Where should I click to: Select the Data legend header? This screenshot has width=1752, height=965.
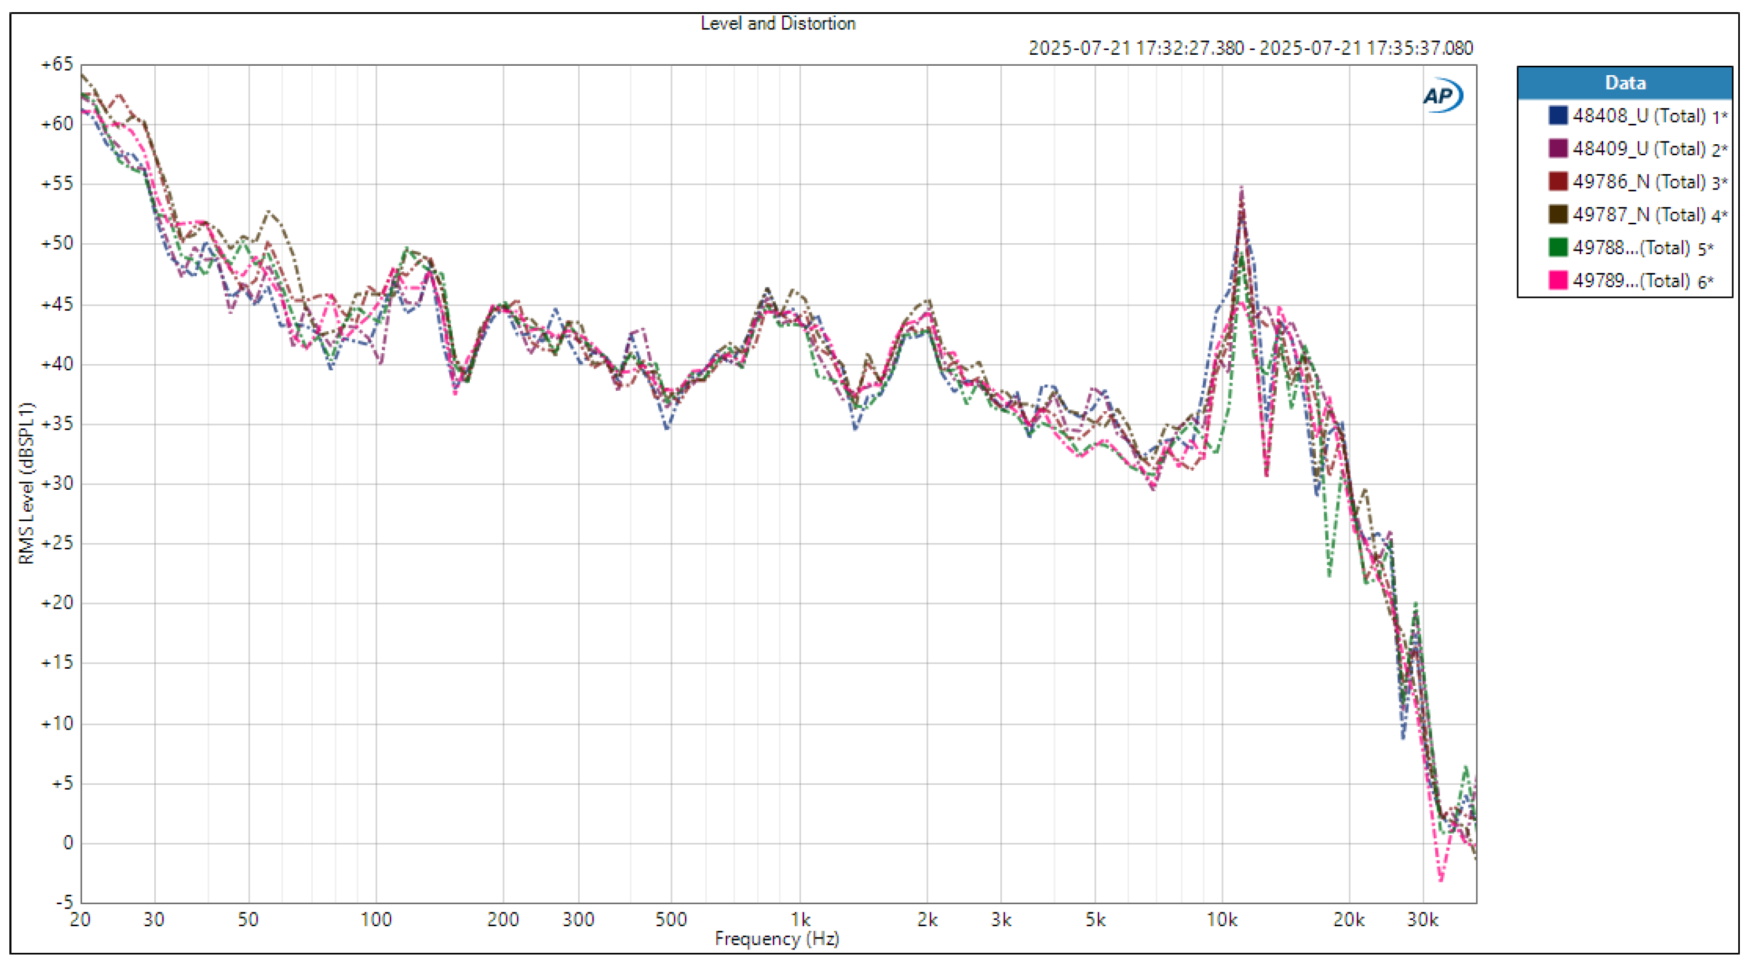coord(1624,83)
